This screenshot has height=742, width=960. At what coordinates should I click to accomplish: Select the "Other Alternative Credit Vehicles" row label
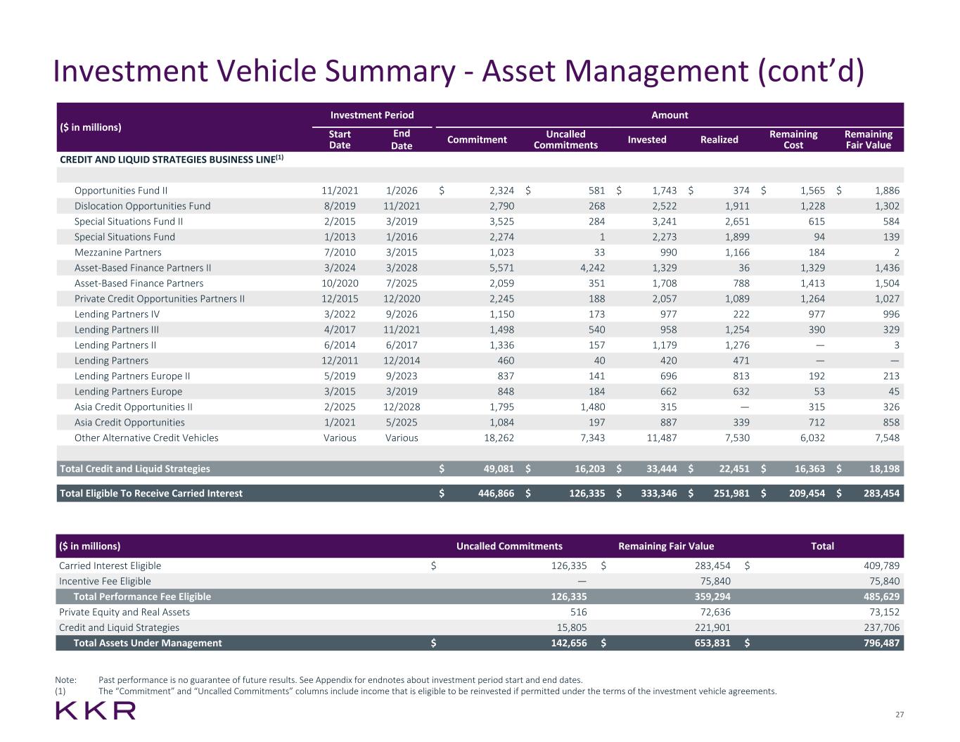(146, 438)
